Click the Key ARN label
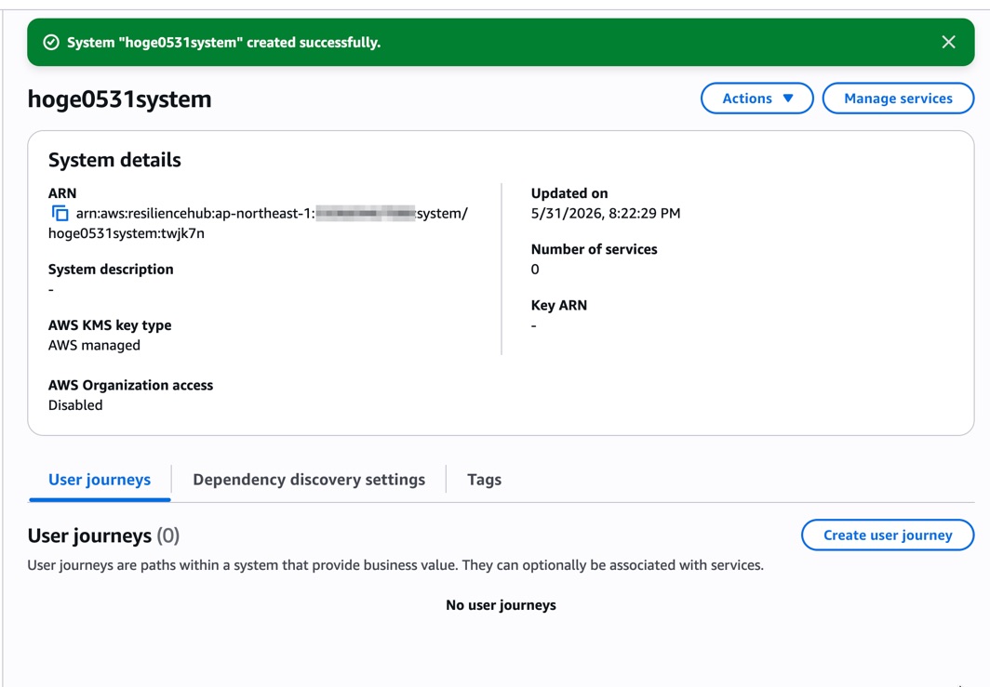 pyautogui.click(x=559, y=305)
